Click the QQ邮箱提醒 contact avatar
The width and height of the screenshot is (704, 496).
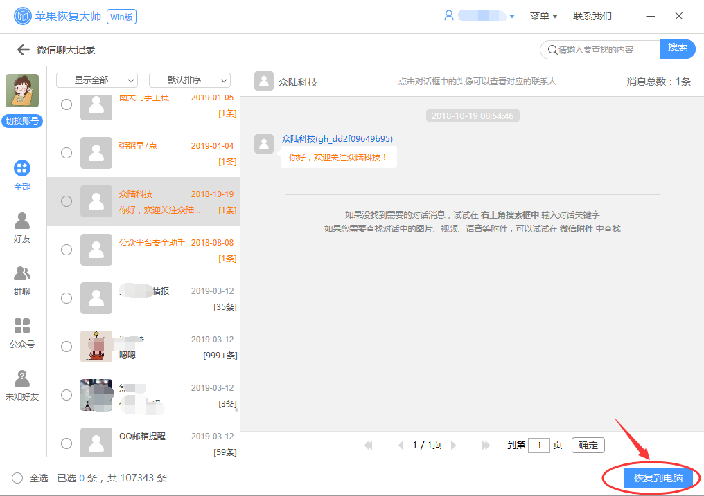(96, 442)
